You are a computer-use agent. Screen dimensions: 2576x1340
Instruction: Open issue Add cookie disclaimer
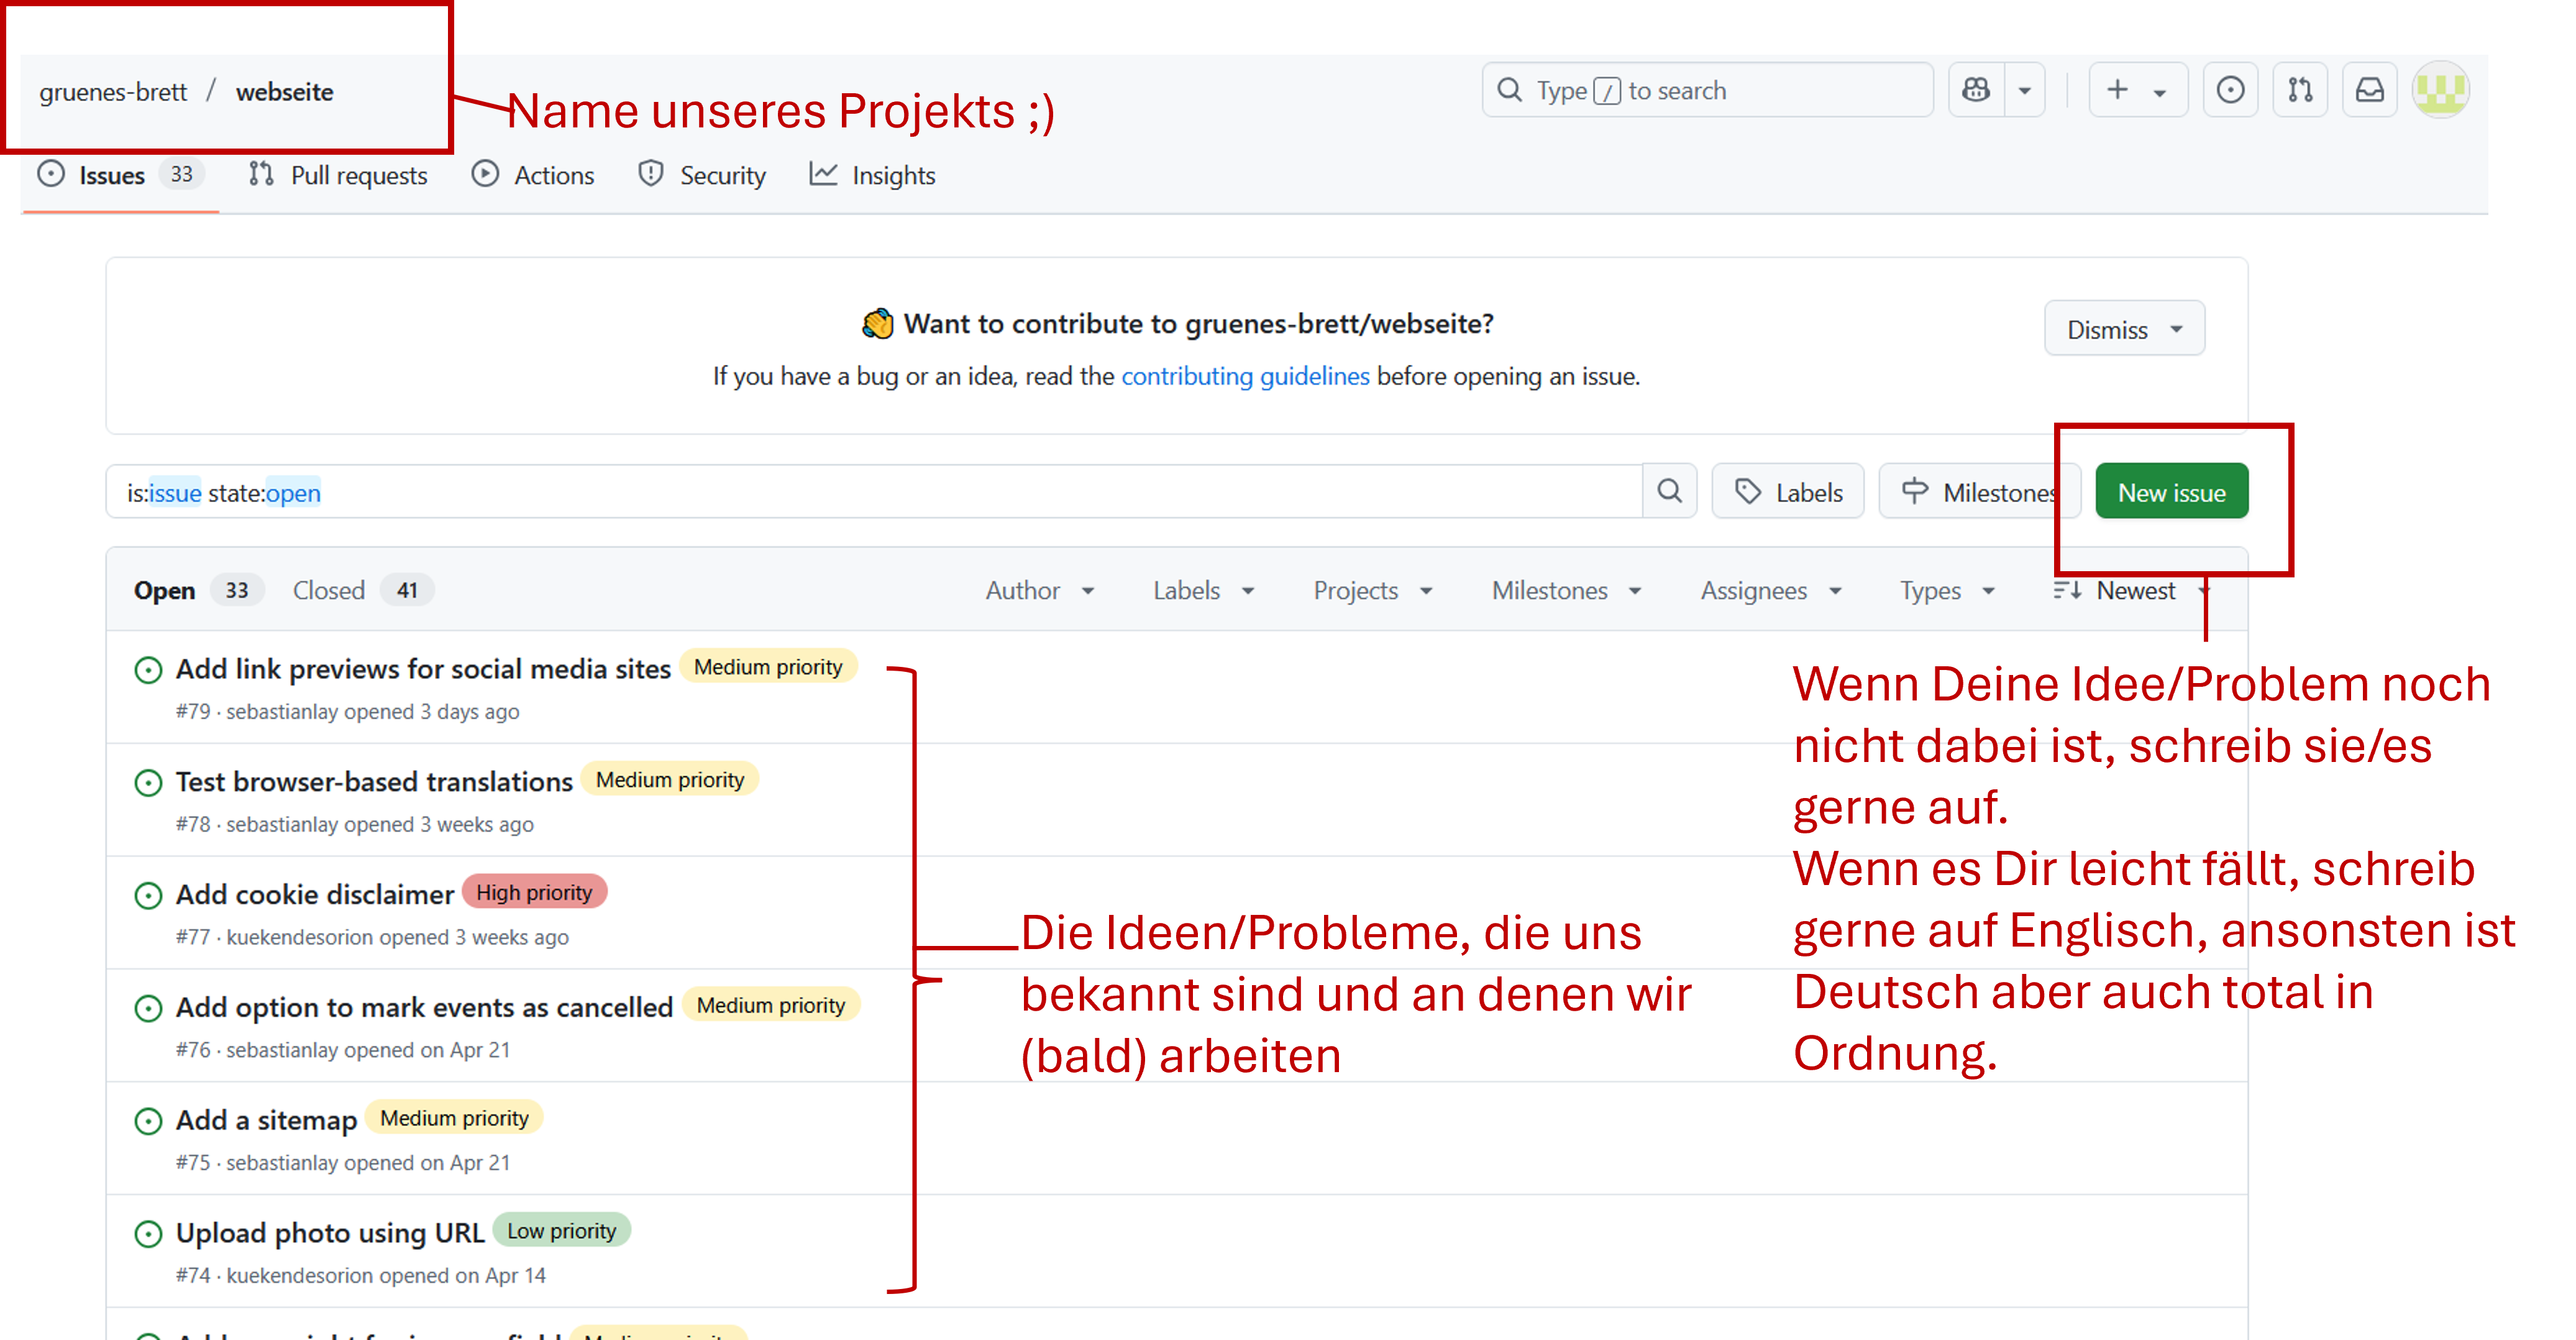315,894
